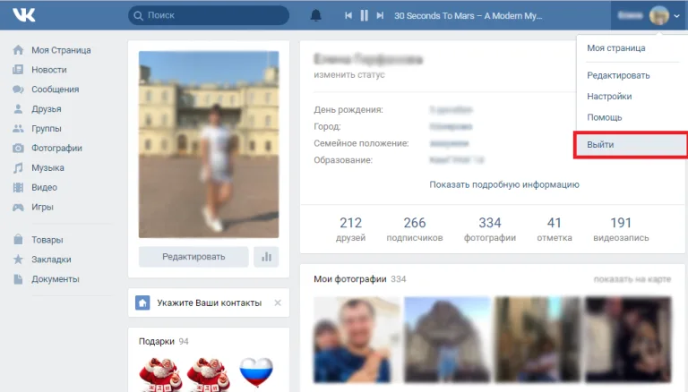Open Моя Страница in left sidebar

click(61, 50)
